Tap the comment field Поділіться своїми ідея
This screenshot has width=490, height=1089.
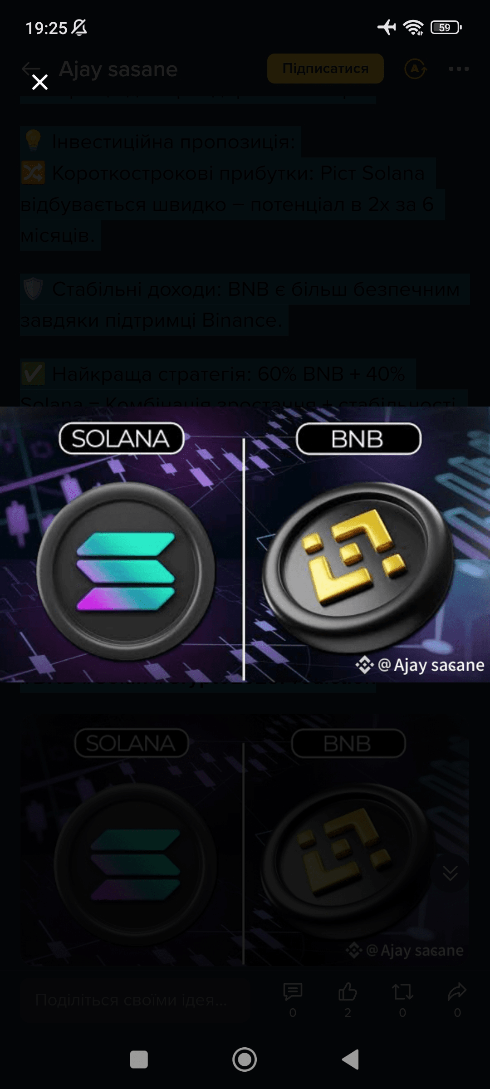click(x=132, y=1000)
